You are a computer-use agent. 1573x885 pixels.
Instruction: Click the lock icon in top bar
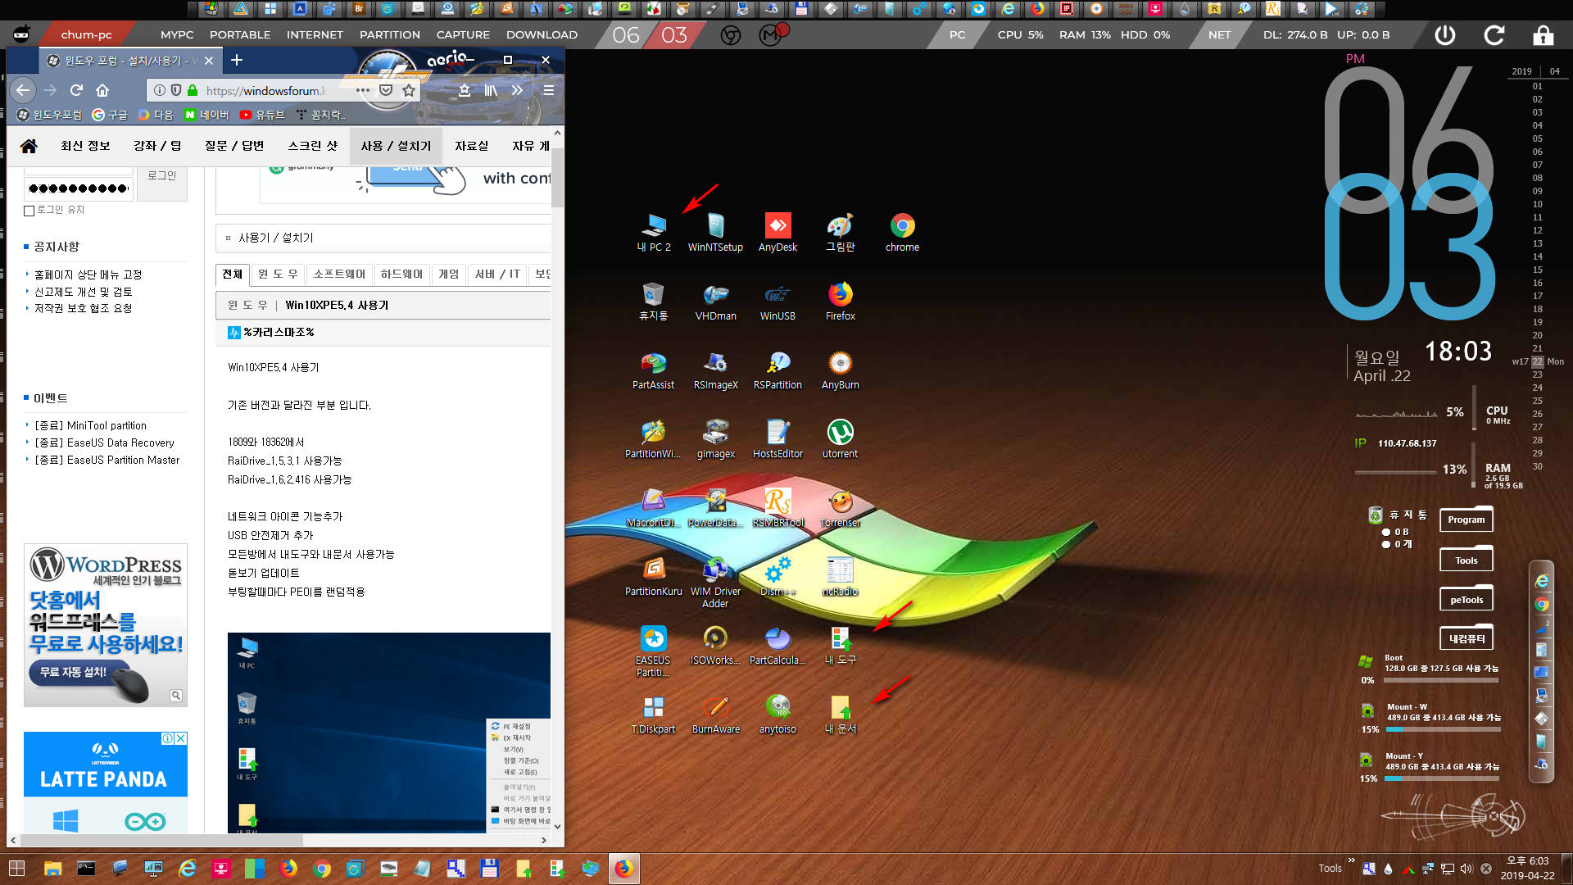click(1544, 35)
